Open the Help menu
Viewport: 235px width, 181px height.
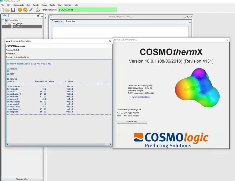76,5
